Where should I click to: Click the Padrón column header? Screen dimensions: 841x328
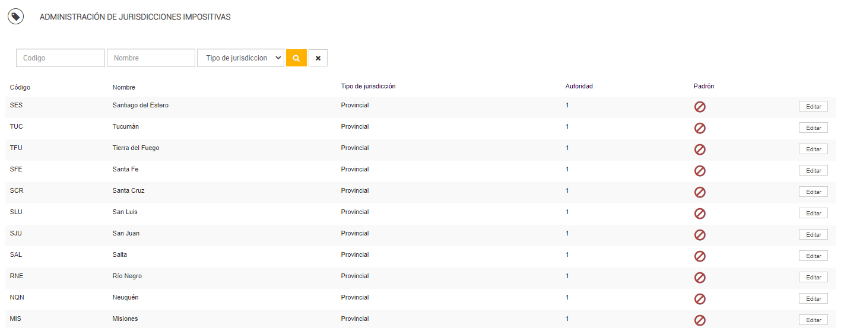(703, 87)
